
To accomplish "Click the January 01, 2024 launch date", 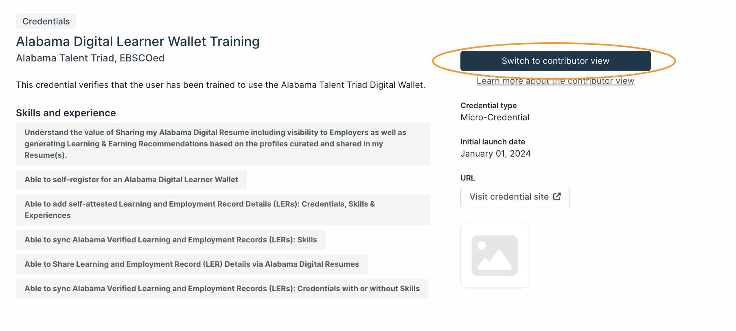I will coord(495,154).
